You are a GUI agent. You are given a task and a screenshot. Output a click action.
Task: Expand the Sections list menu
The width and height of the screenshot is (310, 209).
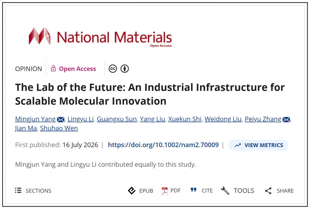click(x=18, y=190)
